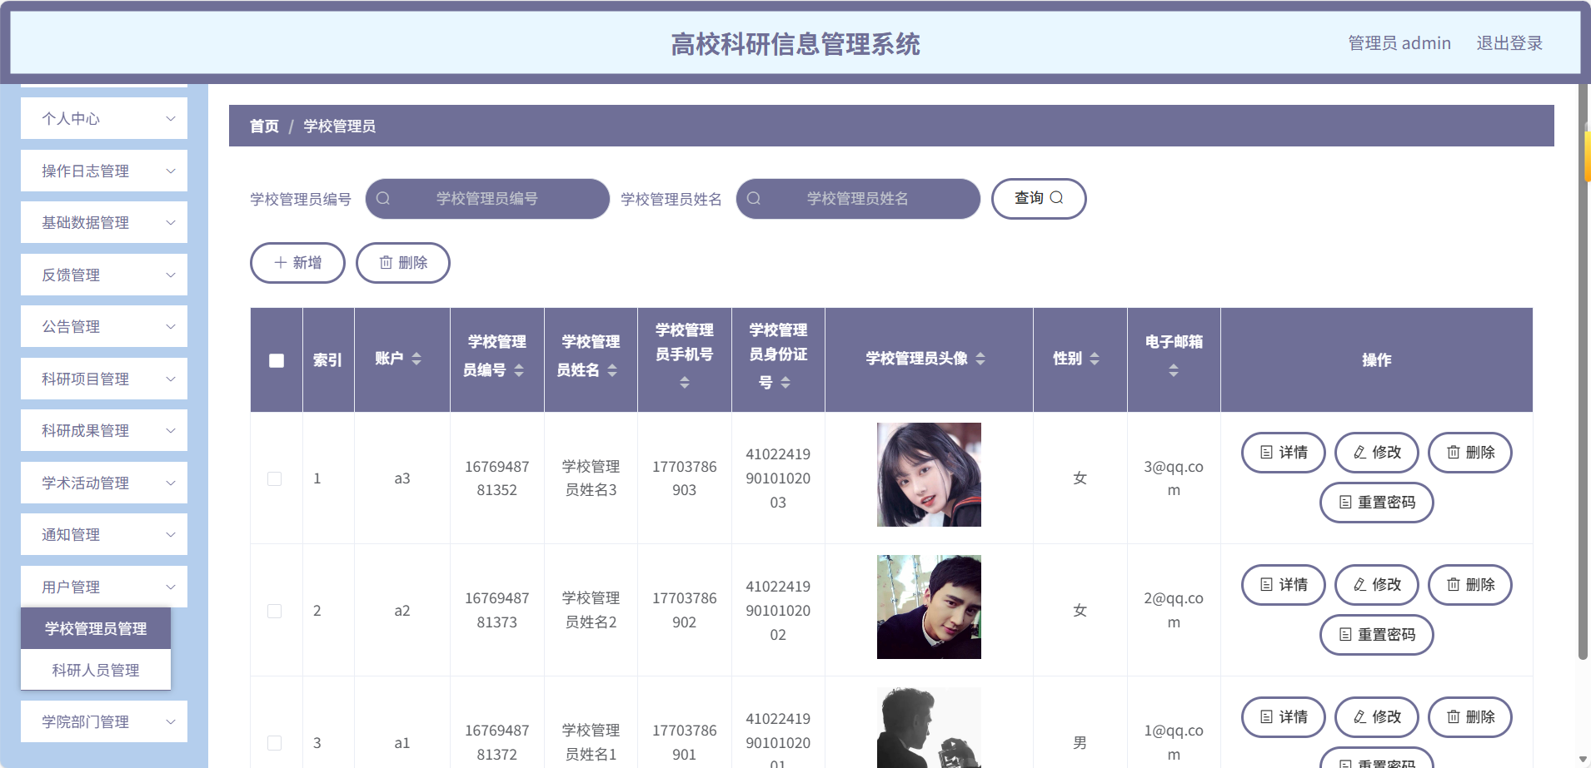The height and width of the screenshot is (768, 1591).
Task: Open 学校管理员管理 submenu item
Action: pos(96,628)
